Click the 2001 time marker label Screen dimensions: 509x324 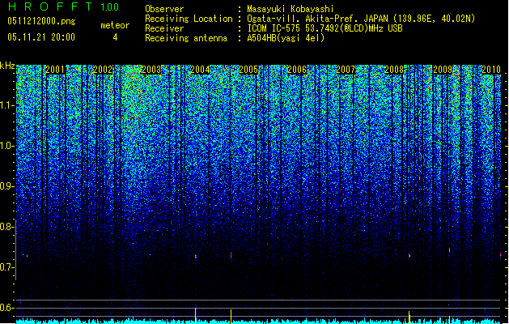pyautogui.click(x=55, y=70)
